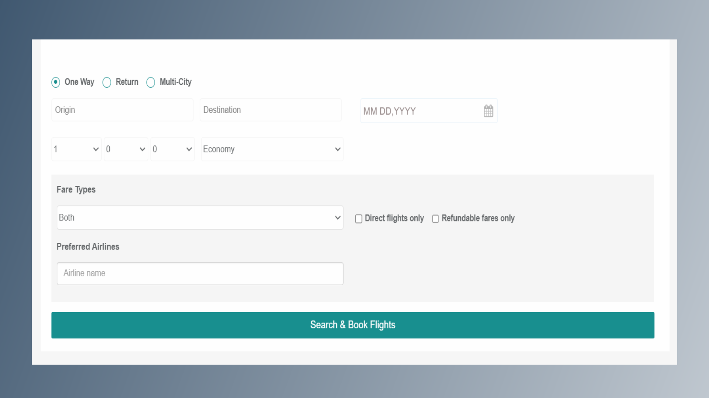Select the Multi-City radio button
The height and width of the screenshot is (398, 709).
pos(151,82)
